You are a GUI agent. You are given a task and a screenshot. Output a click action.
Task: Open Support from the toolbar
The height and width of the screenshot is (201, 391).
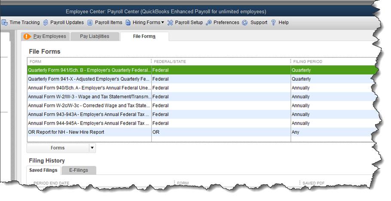(x=259, y=22)
